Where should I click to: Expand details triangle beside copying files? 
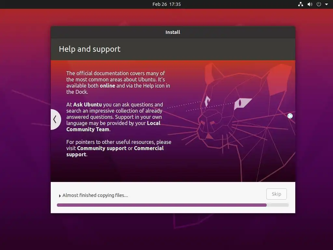[60, 196]
